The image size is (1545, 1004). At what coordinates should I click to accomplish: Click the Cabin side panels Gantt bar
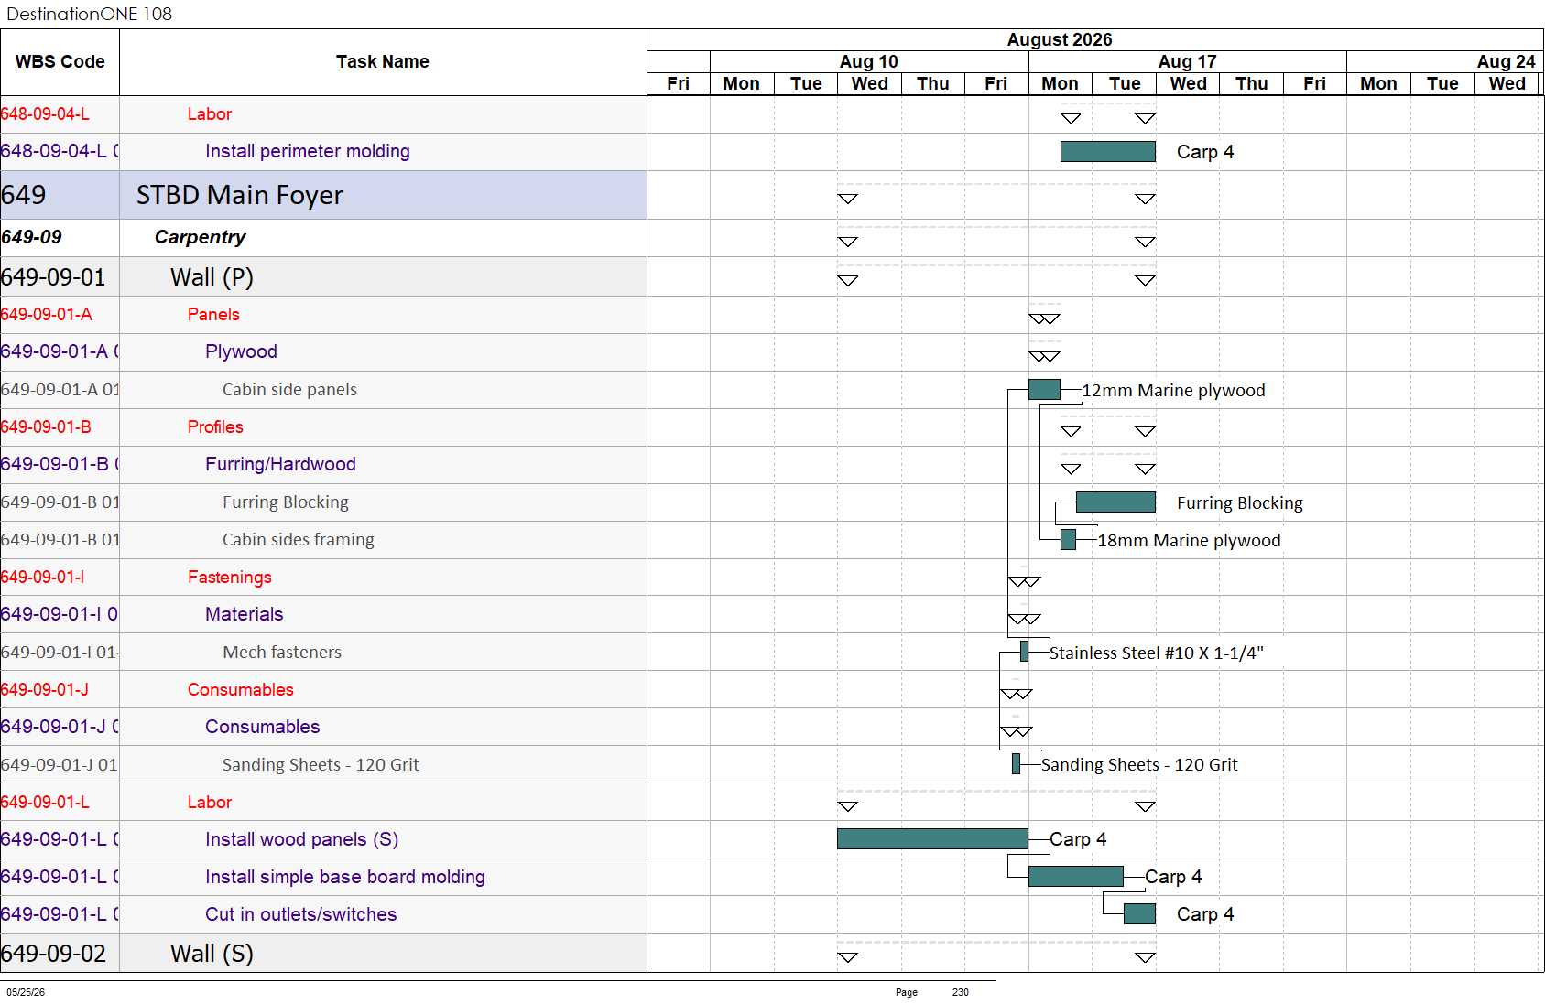pyautogui.click(x=1044, y=389)
